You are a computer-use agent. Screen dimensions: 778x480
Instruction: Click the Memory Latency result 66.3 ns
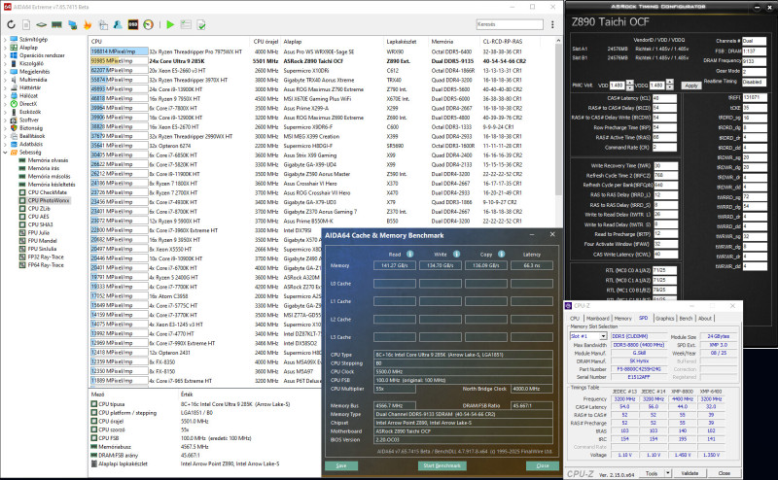531,265
